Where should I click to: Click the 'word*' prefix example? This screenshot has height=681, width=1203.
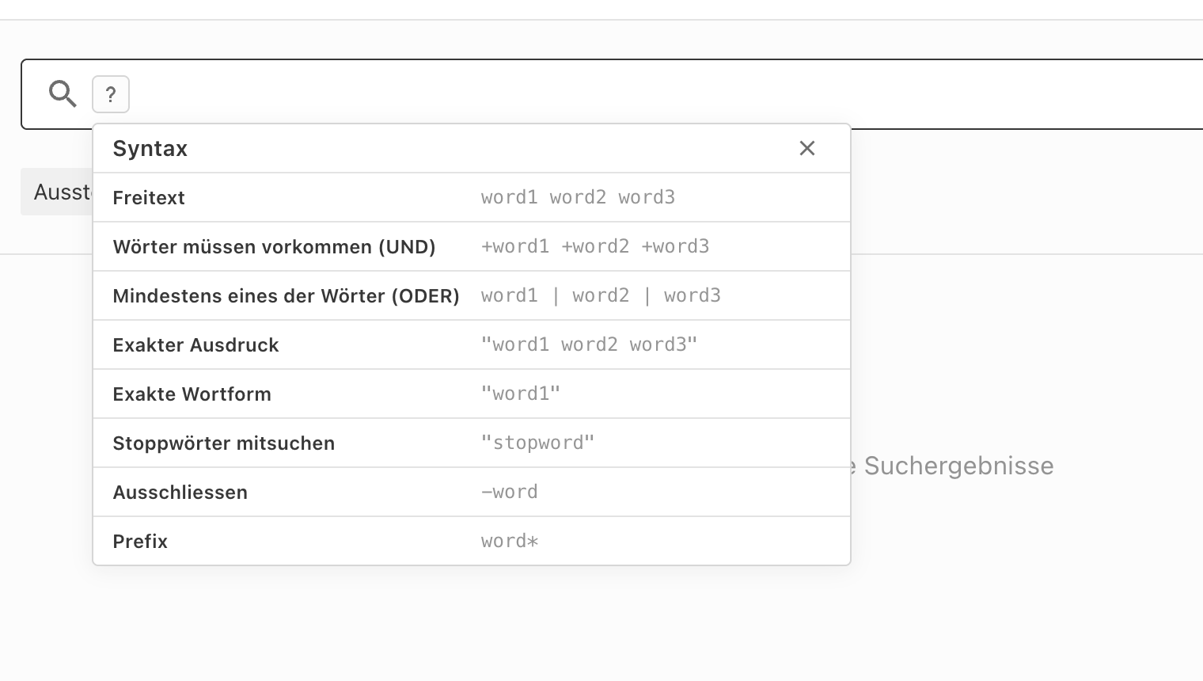point(510,541)
